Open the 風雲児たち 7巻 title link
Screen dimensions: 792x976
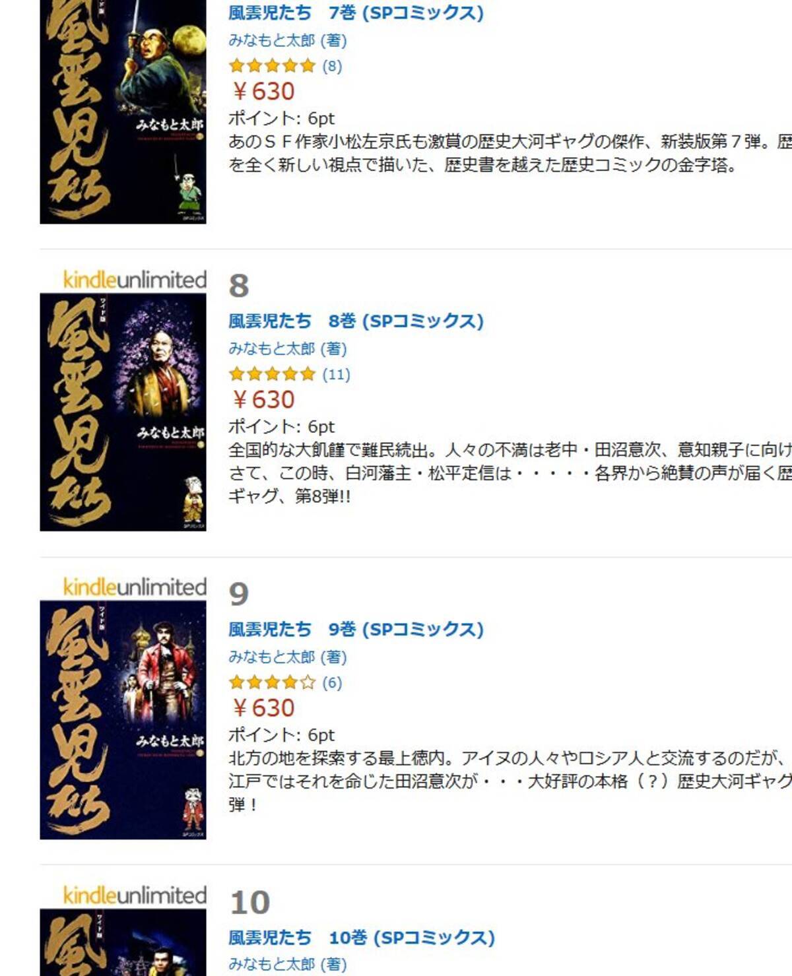pos(356,13)
